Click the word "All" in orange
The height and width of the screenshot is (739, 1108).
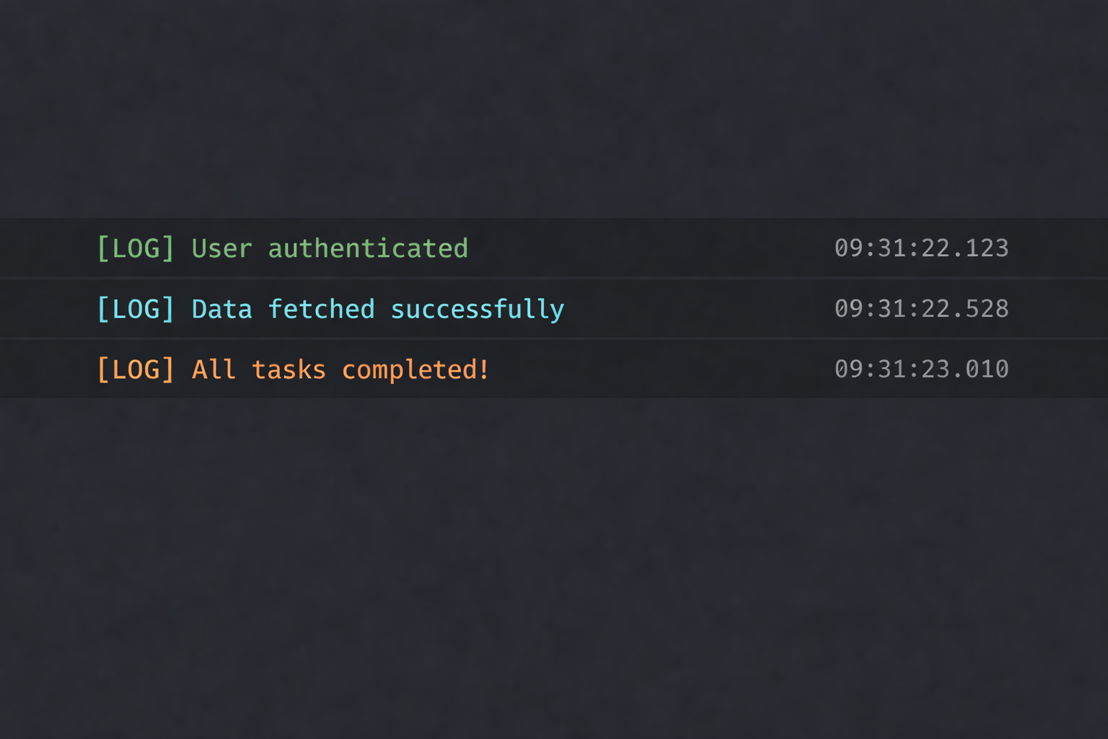pos(214,369)
